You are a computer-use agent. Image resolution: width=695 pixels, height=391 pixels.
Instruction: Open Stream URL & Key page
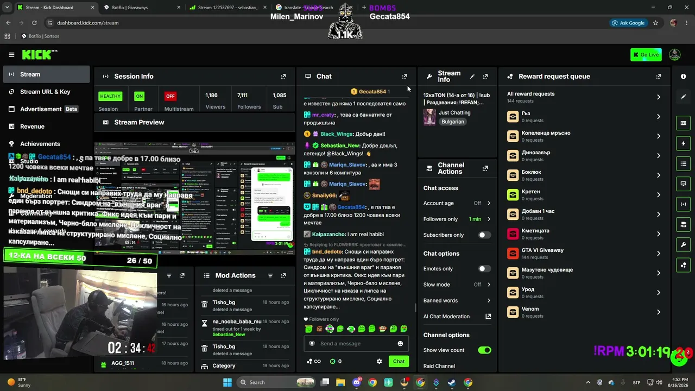pyautogui.click(x=46, y=92)
